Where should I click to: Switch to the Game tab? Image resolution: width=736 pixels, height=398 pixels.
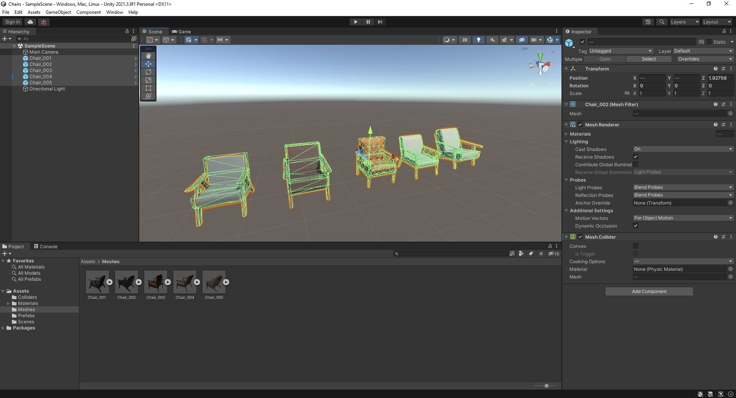tap(181, 32)
